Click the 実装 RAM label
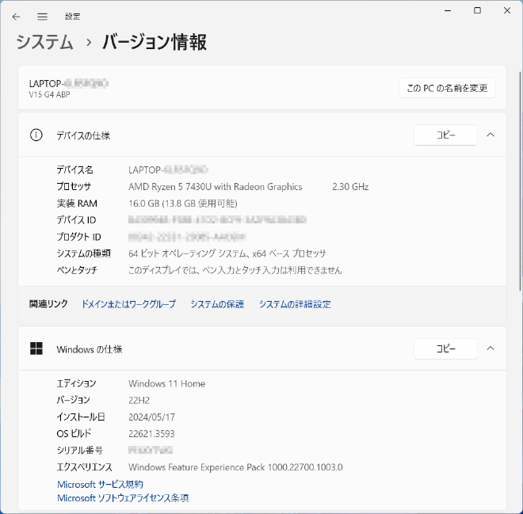This screenshot has width=523, height=514. pyautogui.click(x=77, y=204)
